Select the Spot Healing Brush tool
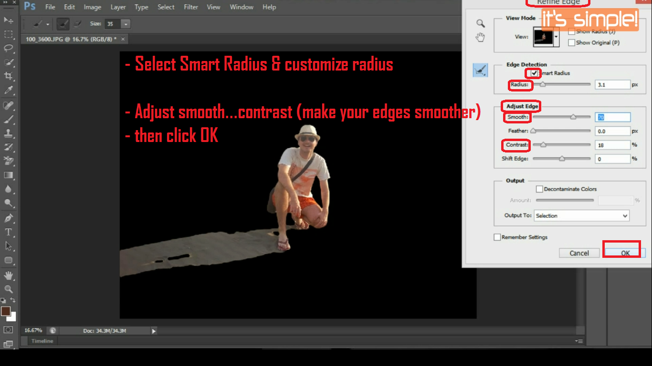This screenshot has height=366, width=652. 9,105
